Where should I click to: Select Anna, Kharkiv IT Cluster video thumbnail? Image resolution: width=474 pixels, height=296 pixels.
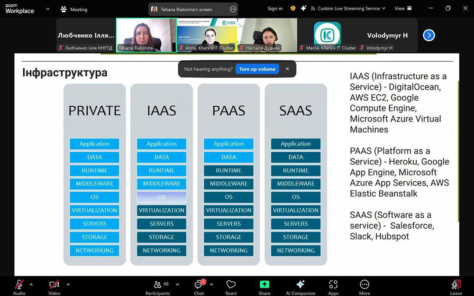(x=207, y=35)
